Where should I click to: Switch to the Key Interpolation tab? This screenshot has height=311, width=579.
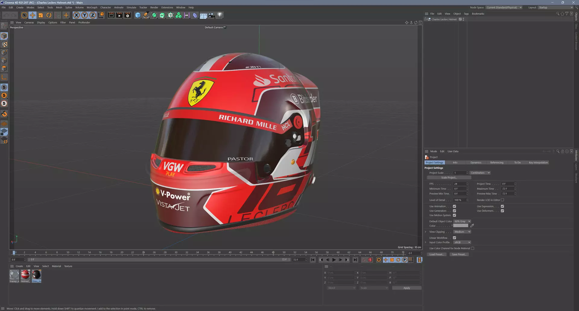[538, 163]
